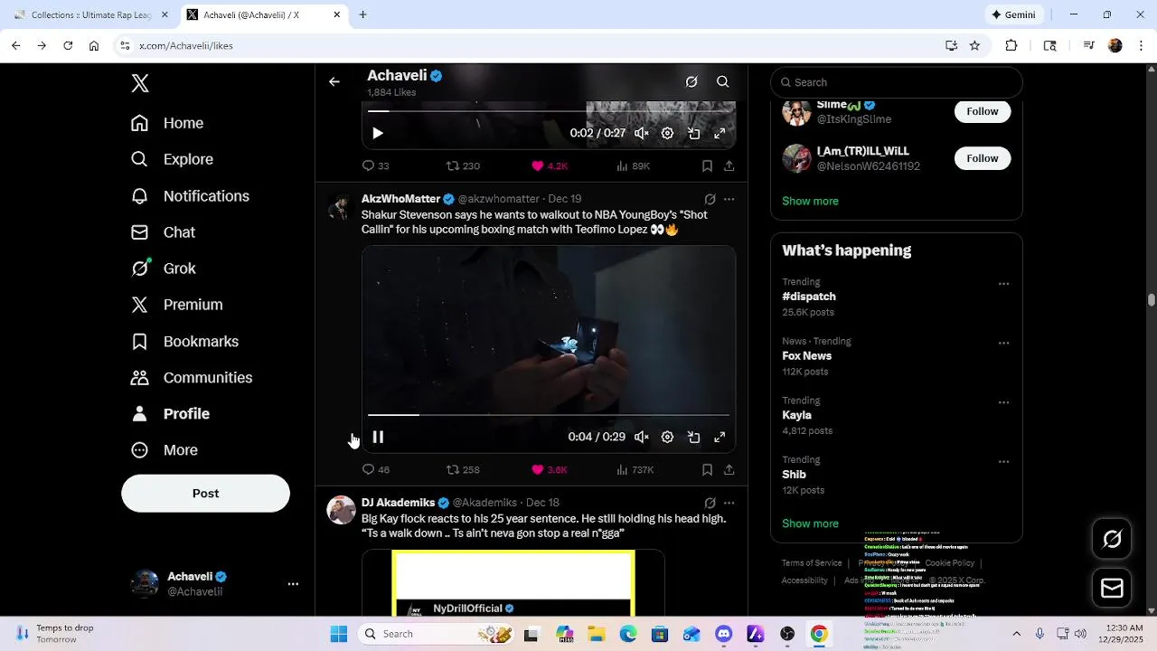Screen dimensions: 1157x651
Task: Unmute the Shakur Stevenson video
Action: 642,437
